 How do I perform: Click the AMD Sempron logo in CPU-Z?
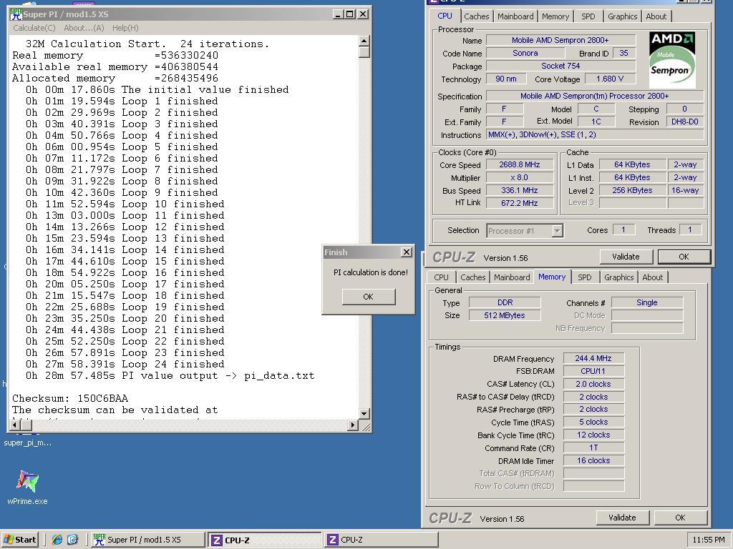point(672,60)
